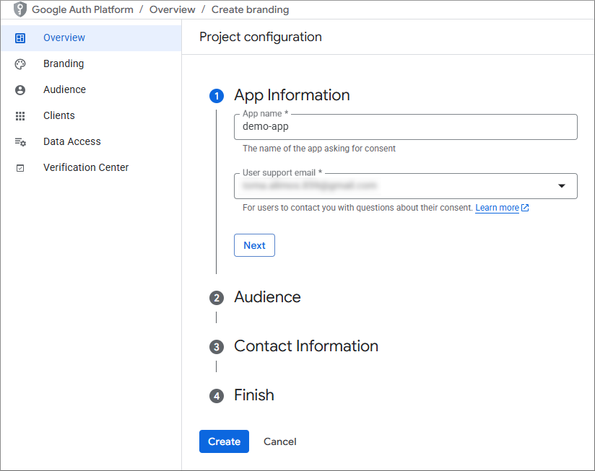595x471 pixels.
Task: Expand step 3 Contact Information
Action: click(306, 346)
